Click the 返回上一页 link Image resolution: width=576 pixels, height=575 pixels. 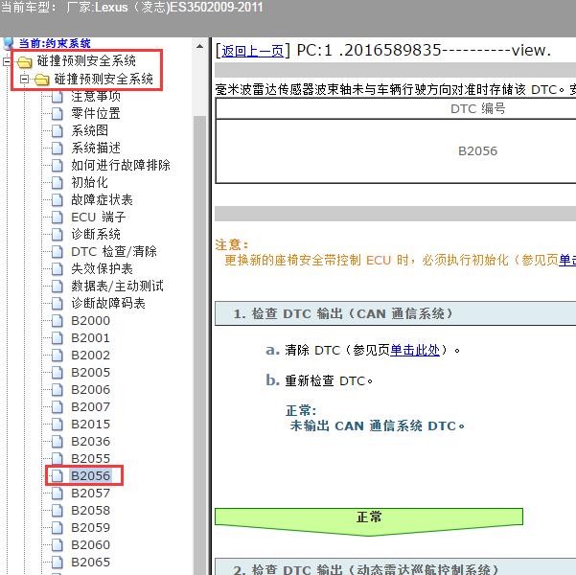click(252, 51)
